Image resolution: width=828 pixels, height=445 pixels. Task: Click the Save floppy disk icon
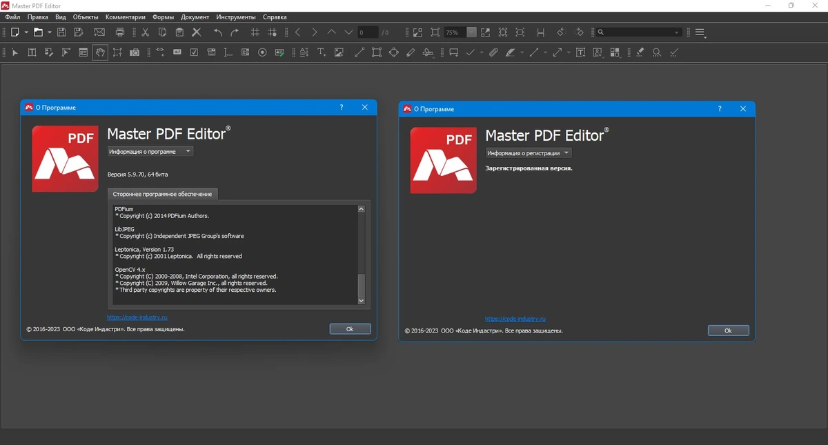click(61, 32)
